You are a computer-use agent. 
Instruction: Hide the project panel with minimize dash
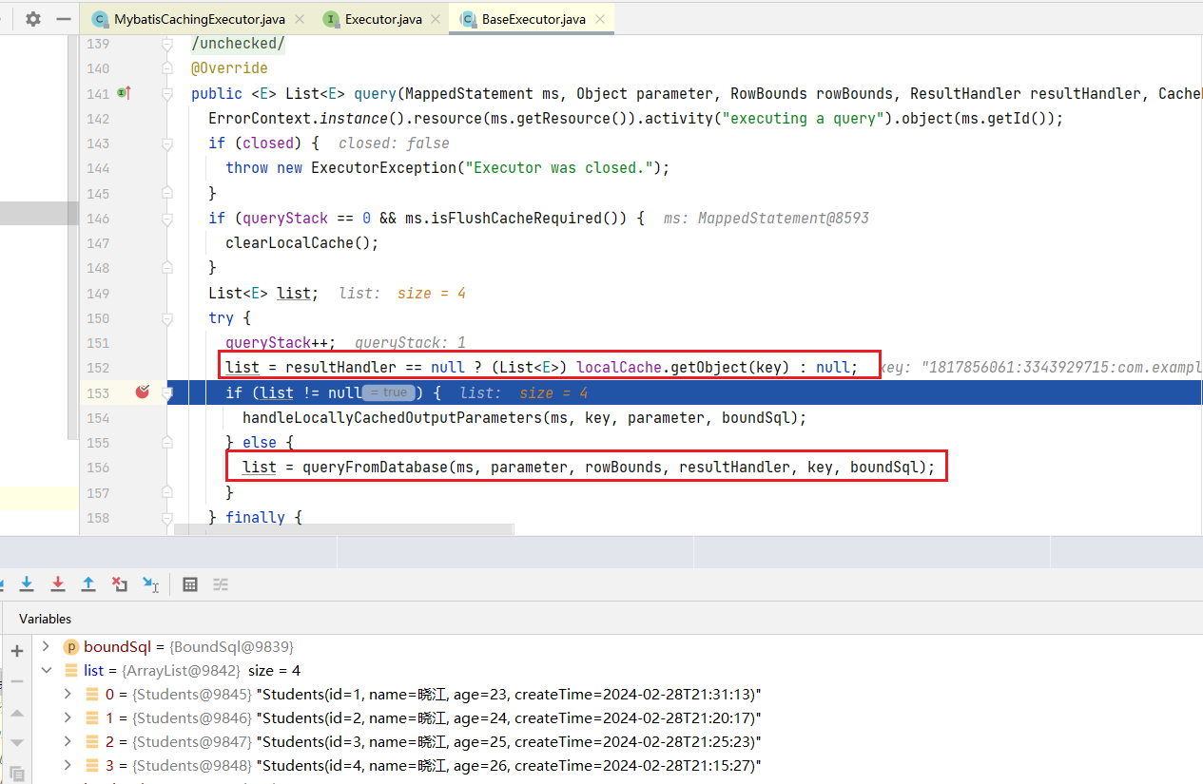click(x=64, y=19)
